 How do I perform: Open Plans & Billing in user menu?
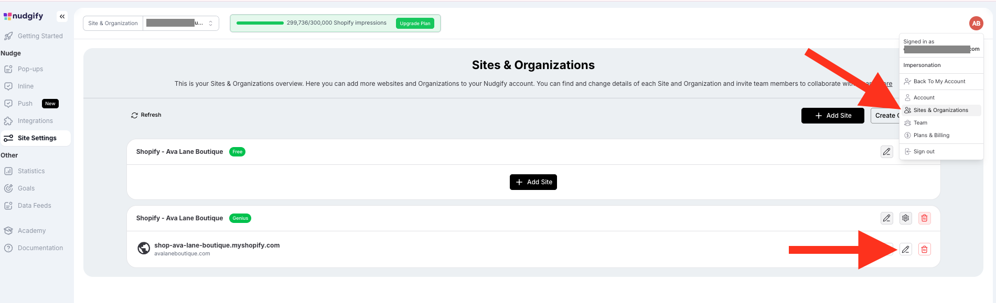click(x=941, y=136)
